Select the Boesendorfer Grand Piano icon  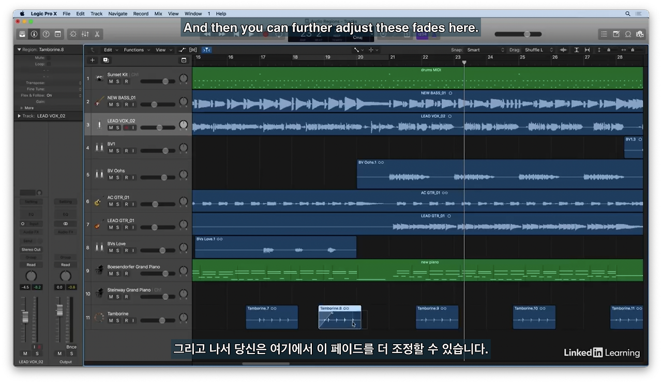[x=99, y=270]
